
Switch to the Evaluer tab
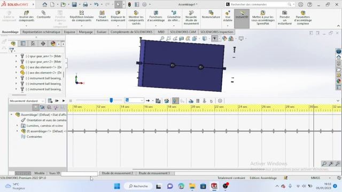tap(102, 32)
